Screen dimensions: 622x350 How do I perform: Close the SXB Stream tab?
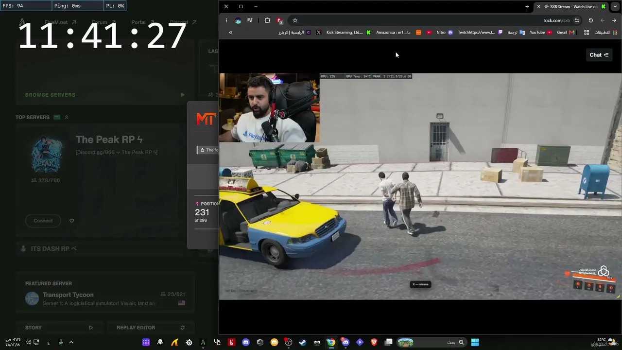[538, 6]
